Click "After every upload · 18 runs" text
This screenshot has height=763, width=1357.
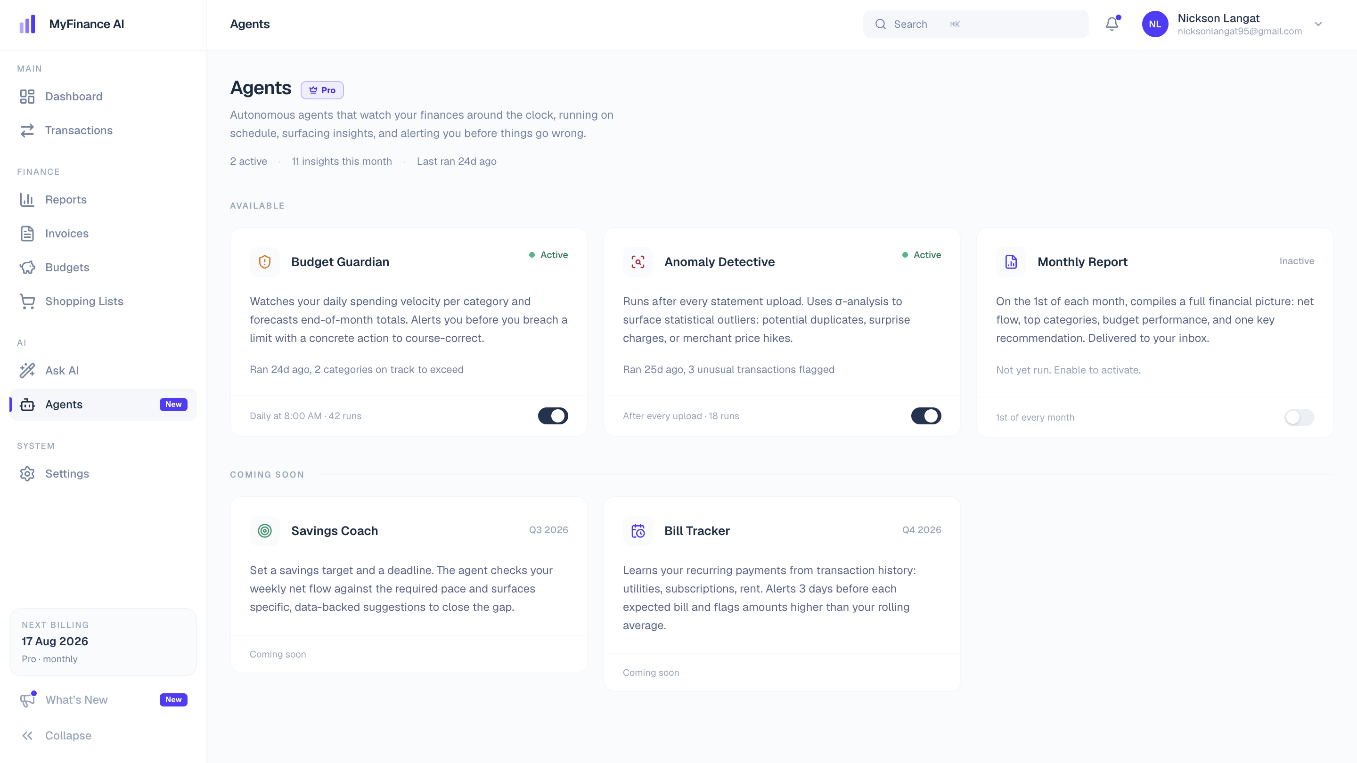680,416
